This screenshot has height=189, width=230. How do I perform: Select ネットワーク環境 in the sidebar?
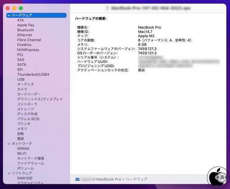pyautogui.click(x=31, y=158)
